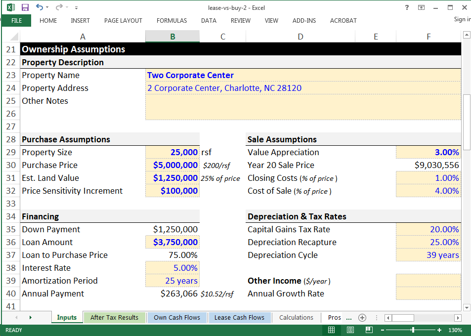Show hidden sheet tabs via ellipsis
Viewport: 471px width, 336px height.
349,318
